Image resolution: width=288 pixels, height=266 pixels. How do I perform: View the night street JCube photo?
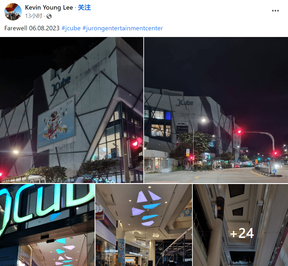tap(216, 110)
